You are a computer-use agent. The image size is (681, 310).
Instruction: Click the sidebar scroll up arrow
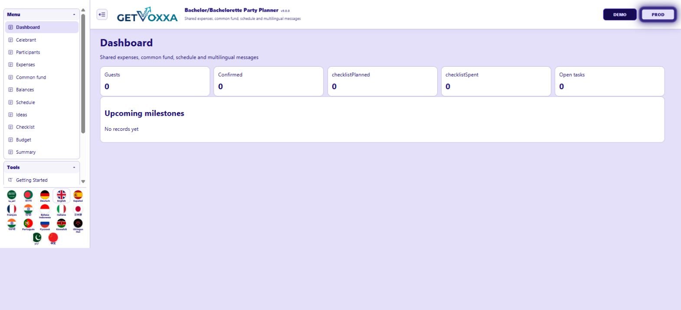pyautogui.click(x=83, y=10)
